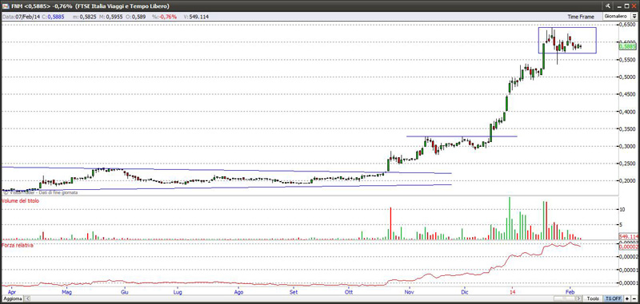Click the pin/tools icon in title bar

pyautogui.click(x=608, y=6)
